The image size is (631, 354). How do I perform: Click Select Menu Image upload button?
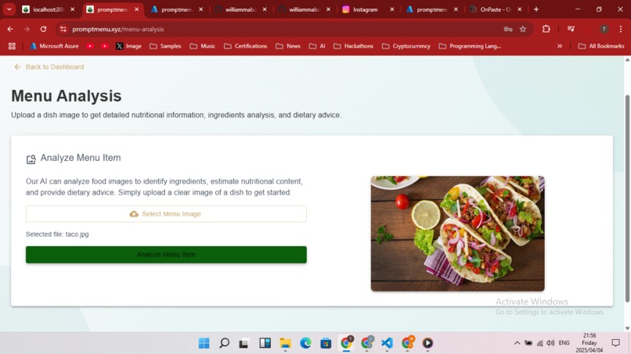166,214
